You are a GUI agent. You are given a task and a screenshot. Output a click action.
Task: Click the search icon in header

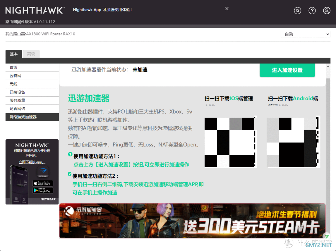pos(297,11)
